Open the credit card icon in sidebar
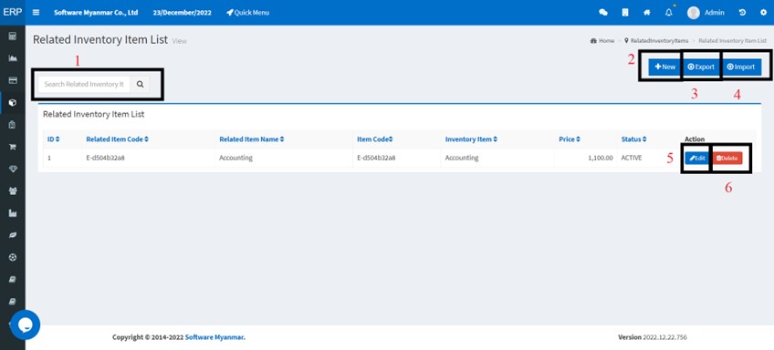 [13, 80]
